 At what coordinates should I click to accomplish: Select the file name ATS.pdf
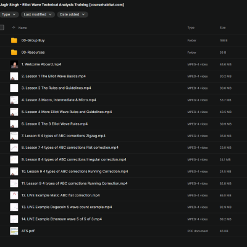(28, 231)
